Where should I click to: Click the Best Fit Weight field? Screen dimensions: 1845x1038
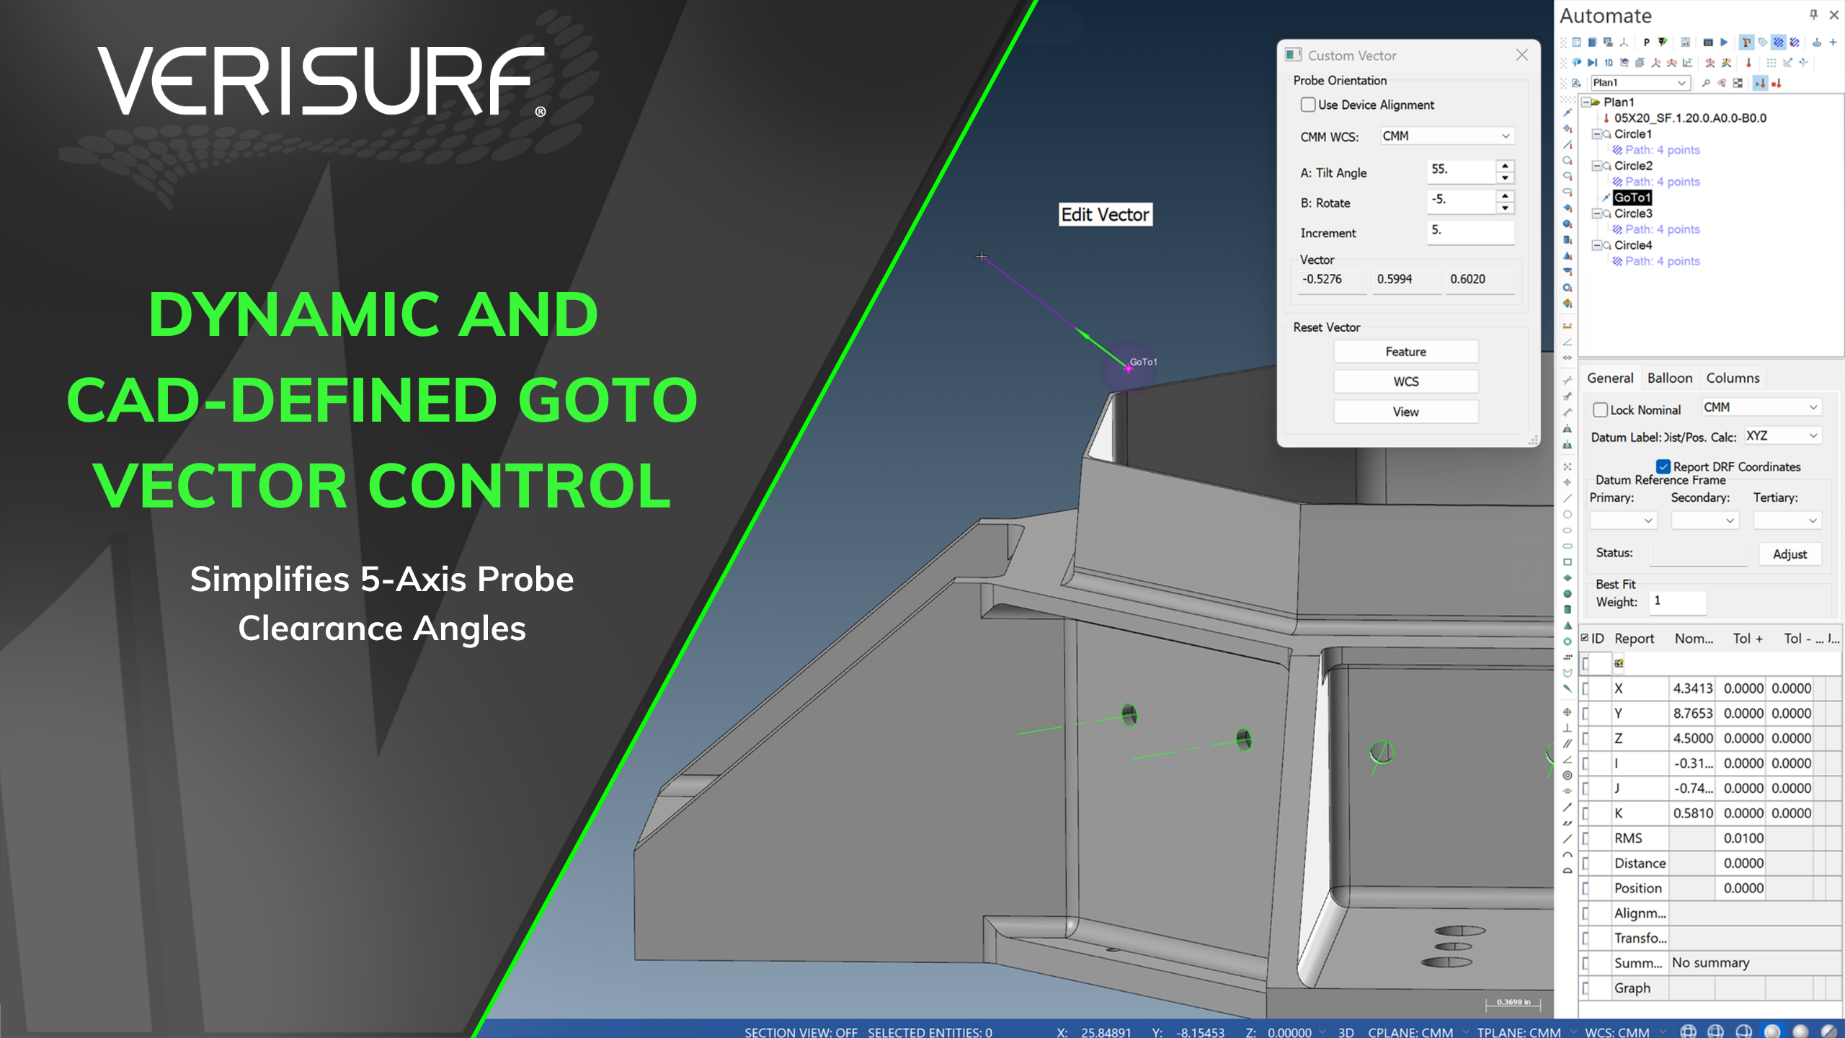(1678, 601)
